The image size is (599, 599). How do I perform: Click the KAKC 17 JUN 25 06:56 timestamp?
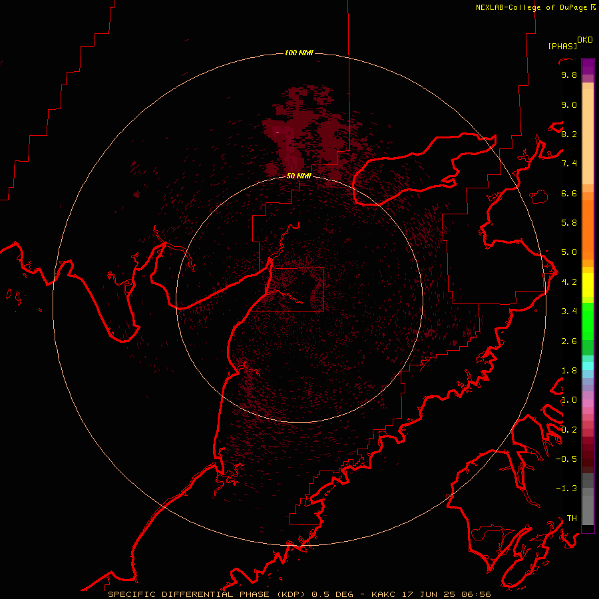tap(431, 594)
